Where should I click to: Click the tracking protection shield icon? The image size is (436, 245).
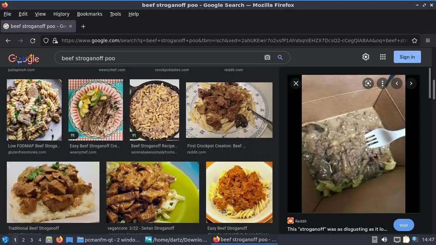(46, 40)
